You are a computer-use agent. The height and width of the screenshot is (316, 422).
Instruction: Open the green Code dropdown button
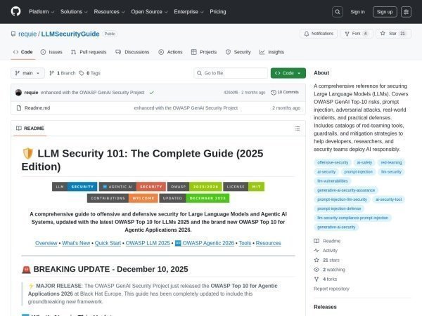tap(288, 73)
